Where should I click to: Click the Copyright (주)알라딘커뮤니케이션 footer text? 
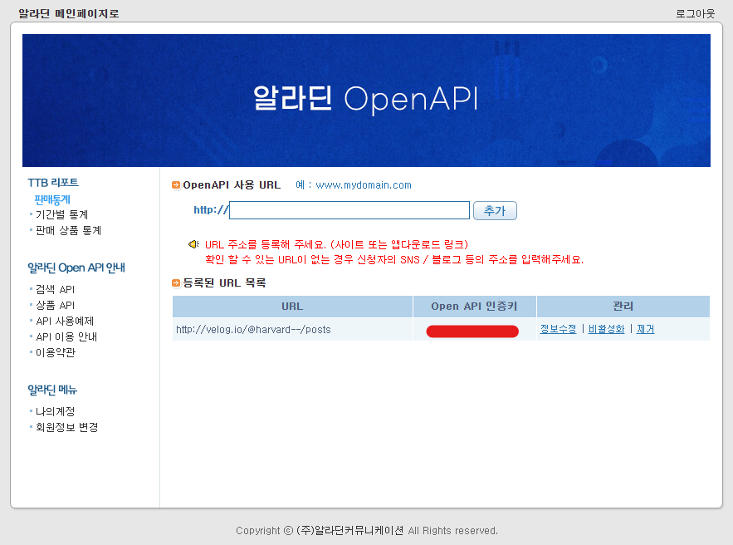[367, 531]
